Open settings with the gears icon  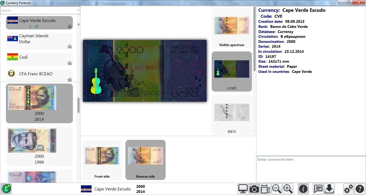click(348, 189)
